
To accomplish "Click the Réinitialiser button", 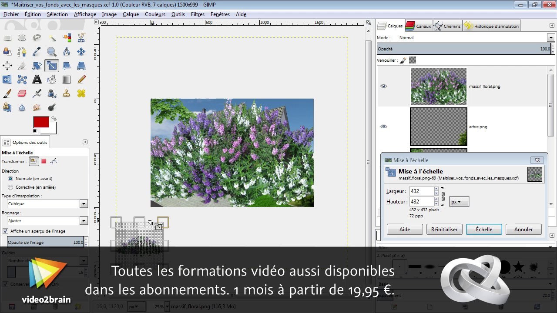I will point(444,230).
